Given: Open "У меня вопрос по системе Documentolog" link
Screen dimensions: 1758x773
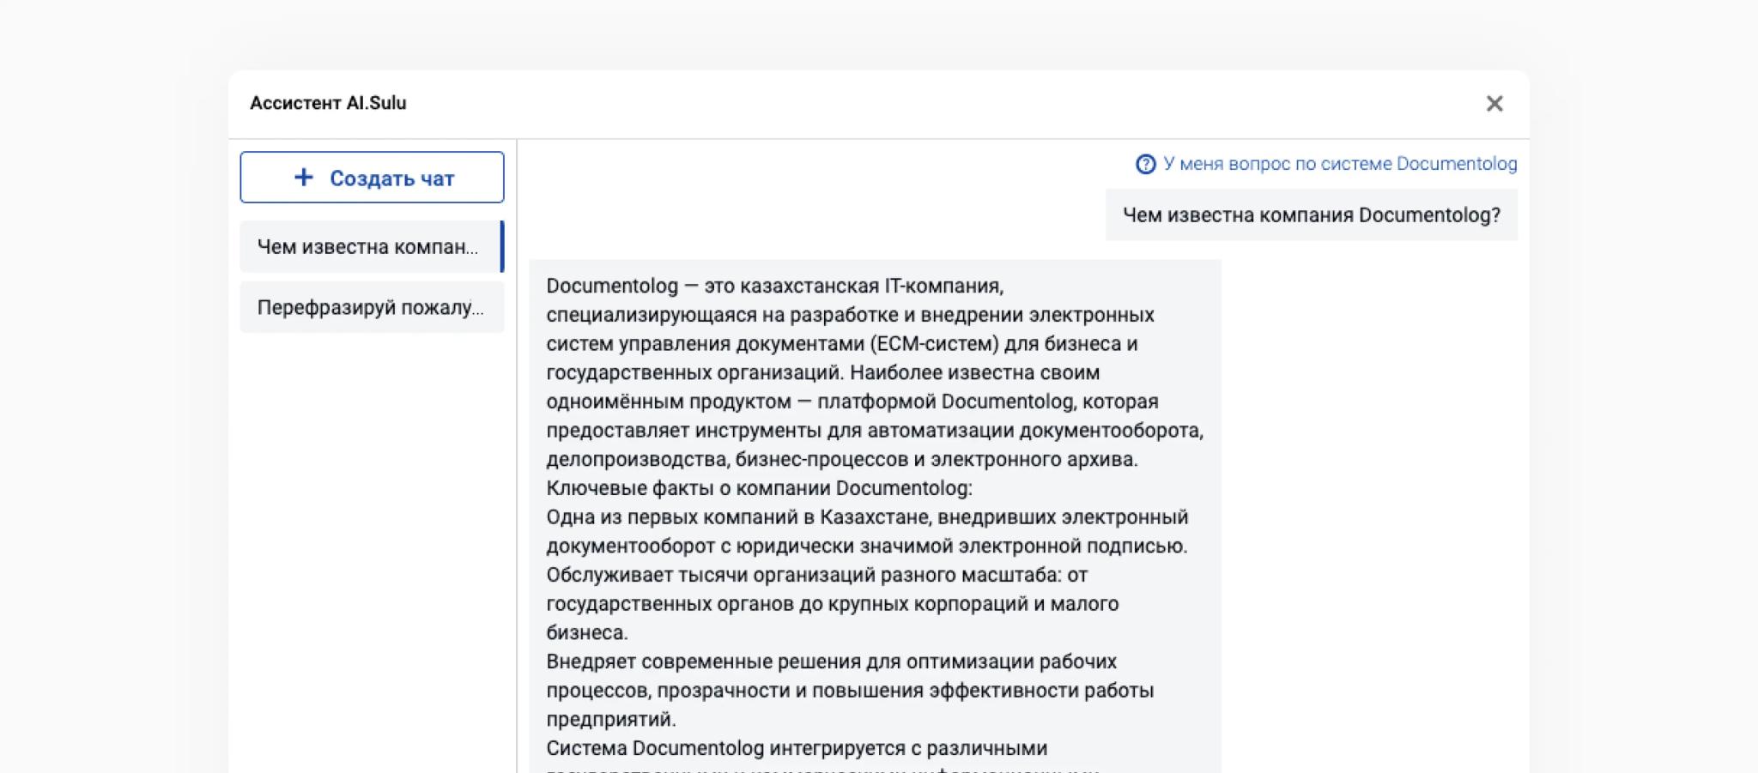Looking at the screenshot, I should 1339,164.
